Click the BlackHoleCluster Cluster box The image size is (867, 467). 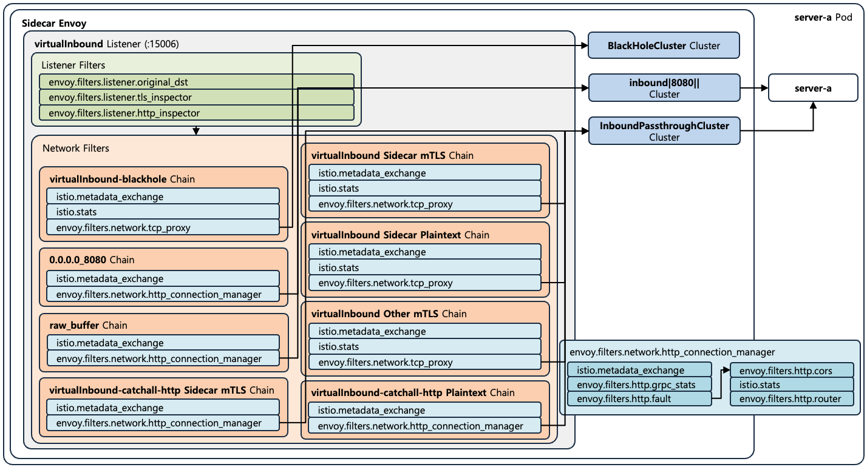664,45
